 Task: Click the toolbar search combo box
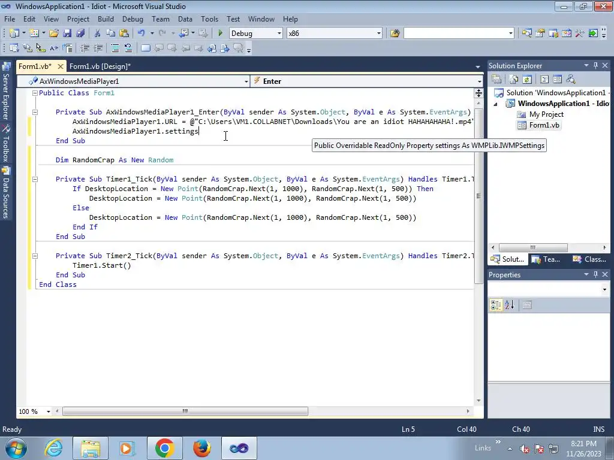point(459,34)
